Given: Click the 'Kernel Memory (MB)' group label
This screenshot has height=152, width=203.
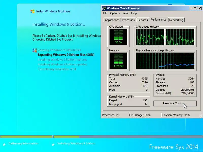Looking at the screenshot, I should (121, 97).
